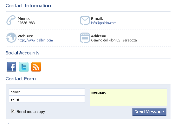174x124 pixels.
Task: Click the Facebook social icon
Action: (x=11, y=67)
